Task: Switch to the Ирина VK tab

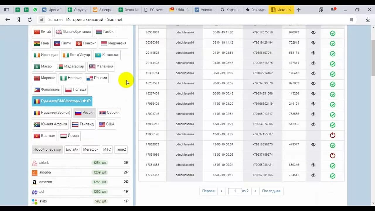Action: click(x=52, y=10)
